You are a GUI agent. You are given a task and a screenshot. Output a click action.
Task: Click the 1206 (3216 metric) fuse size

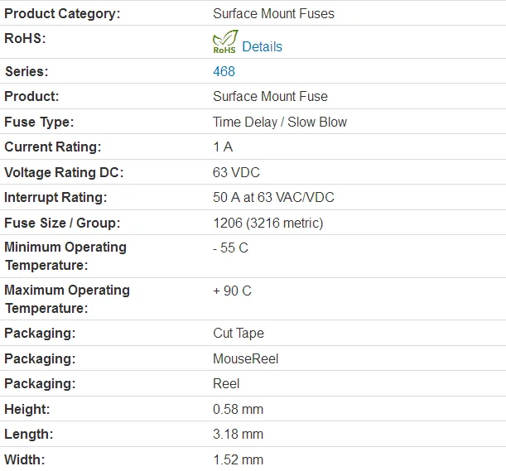[x=267, y=223]
